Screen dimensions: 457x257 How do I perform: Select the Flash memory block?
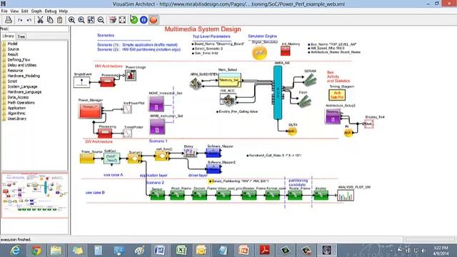tap(305, 101)
